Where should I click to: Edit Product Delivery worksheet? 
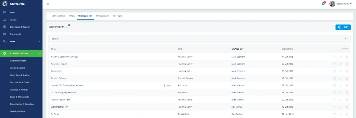341,78
